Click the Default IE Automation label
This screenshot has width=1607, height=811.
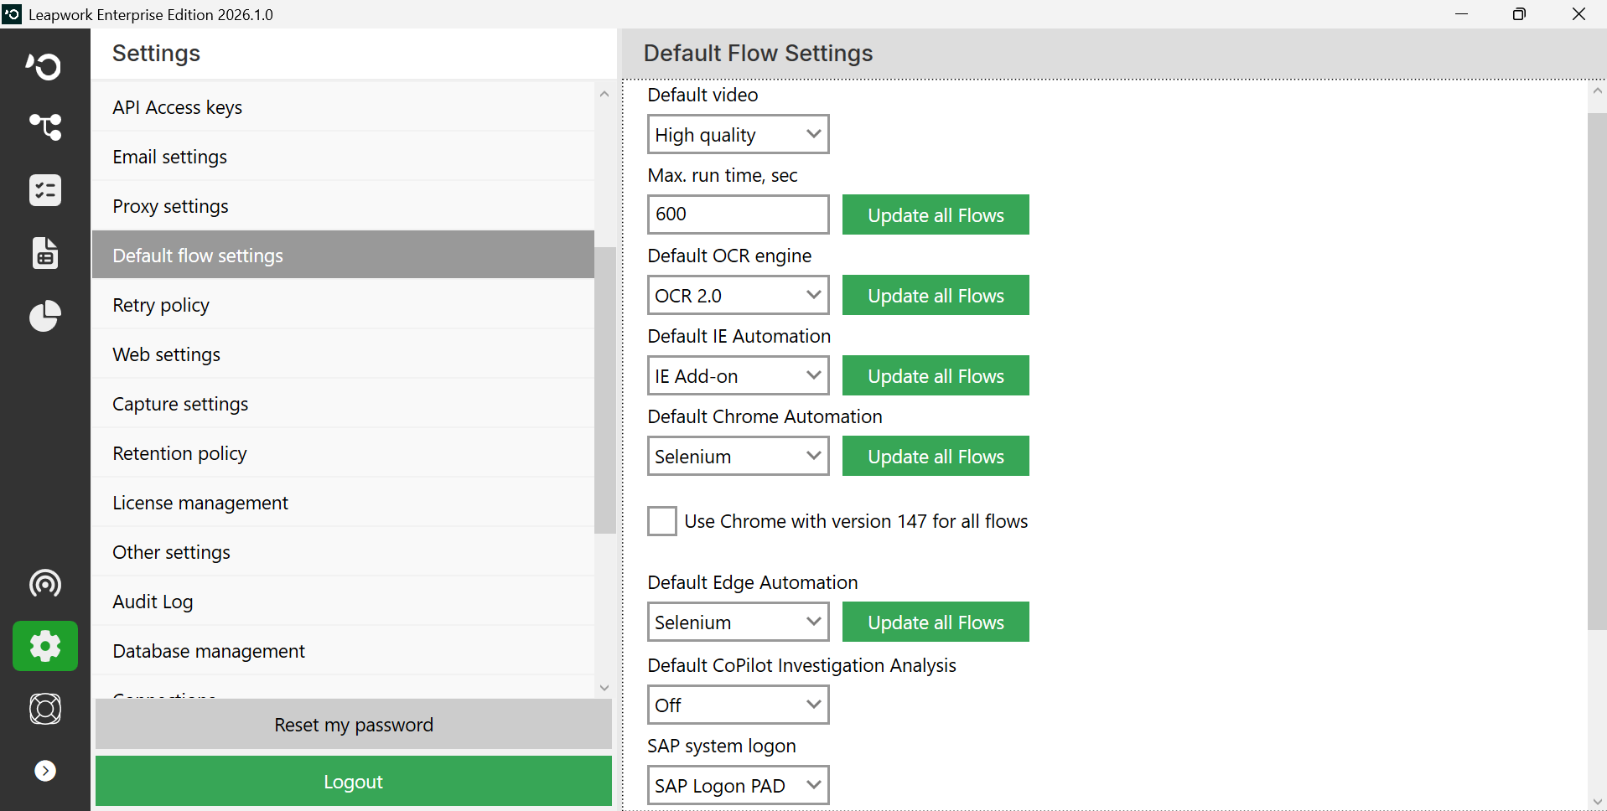pyautogui.click(x=739, y=336)
